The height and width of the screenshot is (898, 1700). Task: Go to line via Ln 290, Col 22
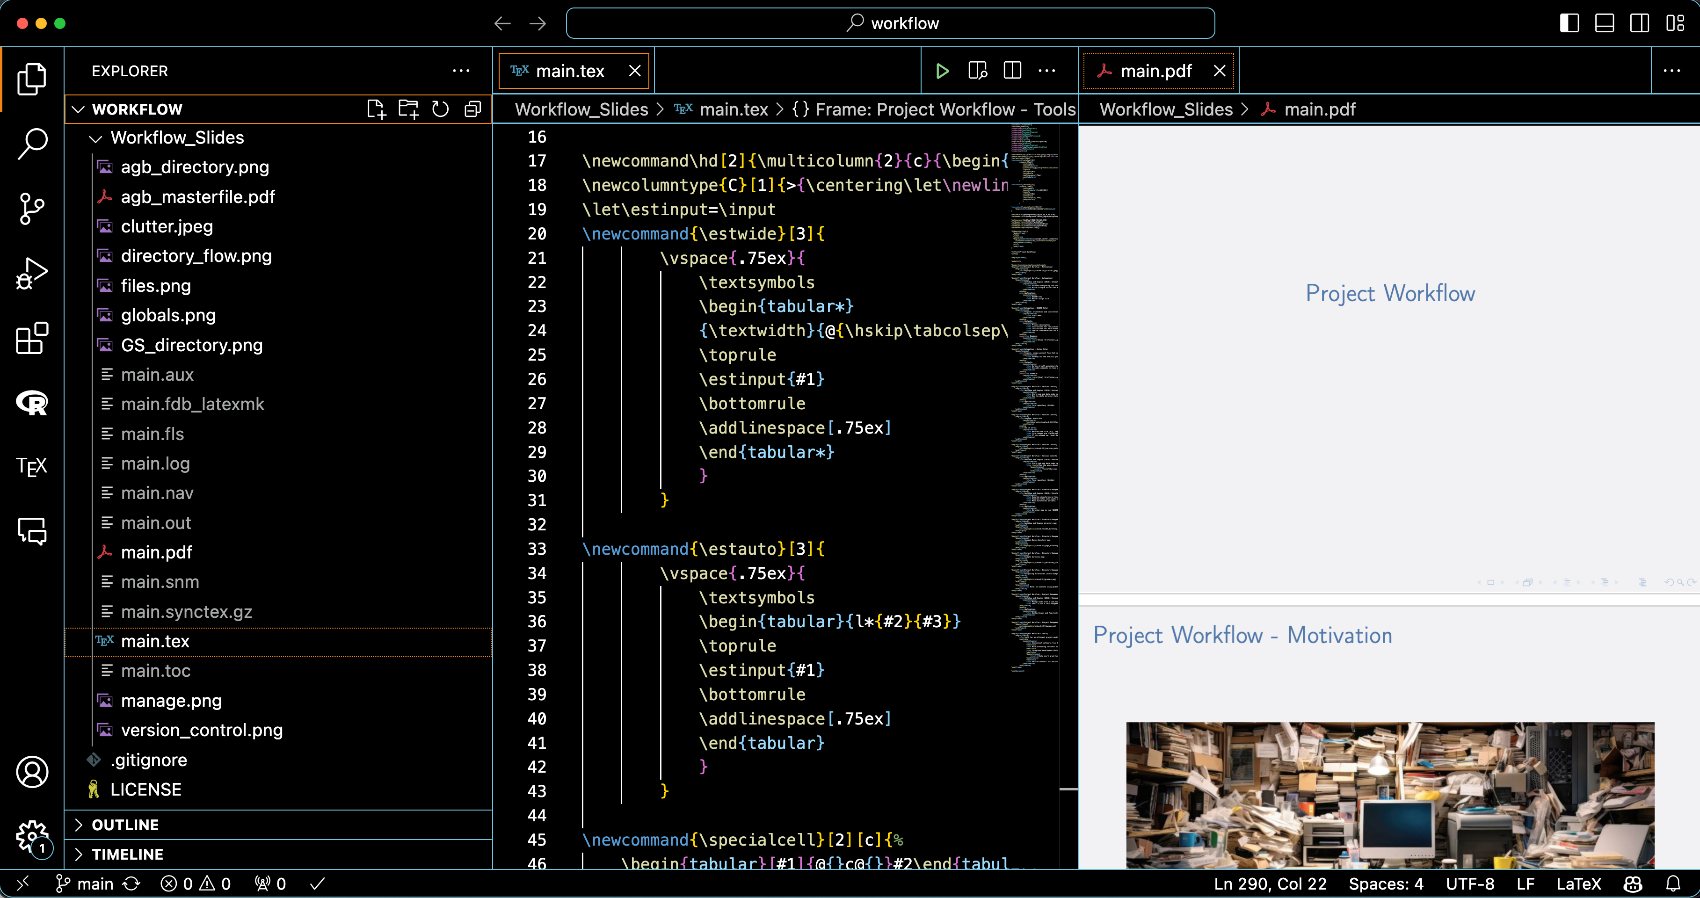(1270, 884)
